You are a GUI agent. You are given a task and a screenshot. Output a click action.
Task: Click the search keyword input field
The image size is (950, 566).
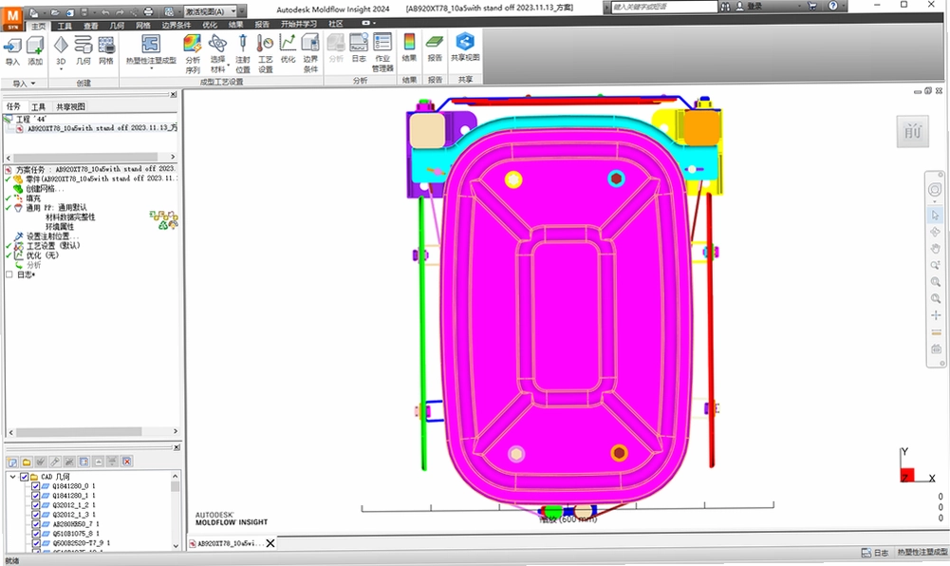coord(662,7)
